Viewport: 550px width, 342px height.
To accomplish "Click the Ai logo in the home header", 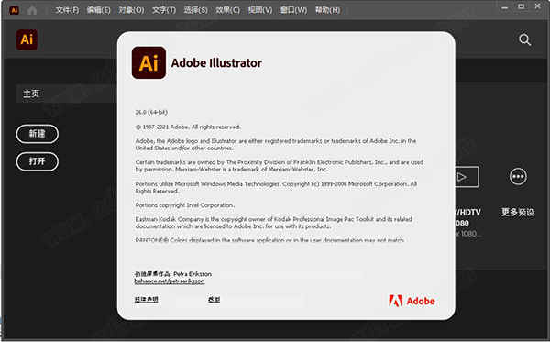I will pyautogui.click(x=27, y=39).
